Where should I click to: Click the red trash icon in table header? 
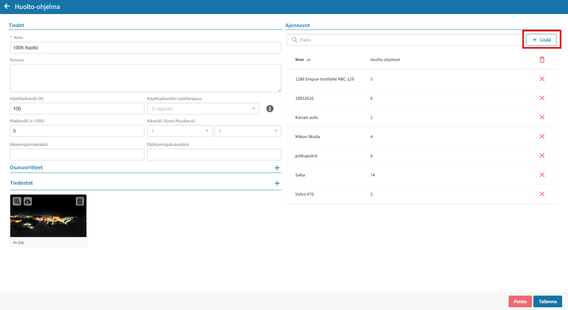coord(542,60)
